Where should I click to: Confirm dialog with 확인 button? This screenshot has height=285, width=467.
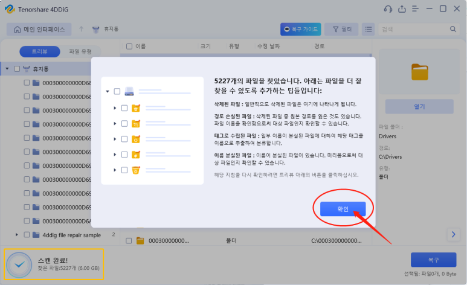[343, 209]
